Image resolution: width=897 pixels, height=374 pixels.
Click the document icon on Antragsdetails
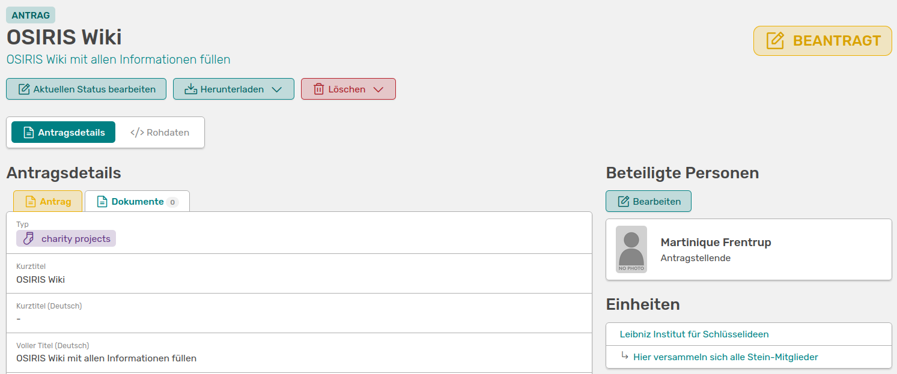28,133
